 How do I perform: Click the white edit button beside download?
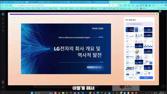click(x=132, y=78)
